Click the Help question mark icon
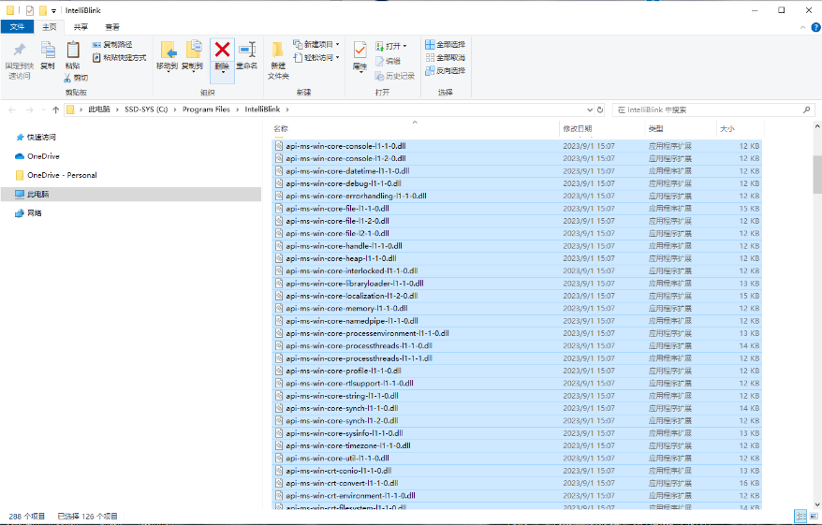The height and width of the screenshot is (525, 822). [x=815, y=27]
